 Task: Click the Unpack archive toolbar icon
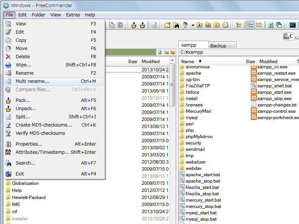142,25
